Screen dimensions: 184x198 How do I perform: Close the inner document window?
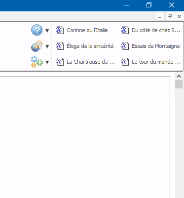tap(179, 16)
